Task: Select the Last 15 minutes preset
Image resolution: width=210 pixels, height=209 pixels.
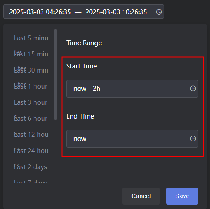Action: click(31, 54)
